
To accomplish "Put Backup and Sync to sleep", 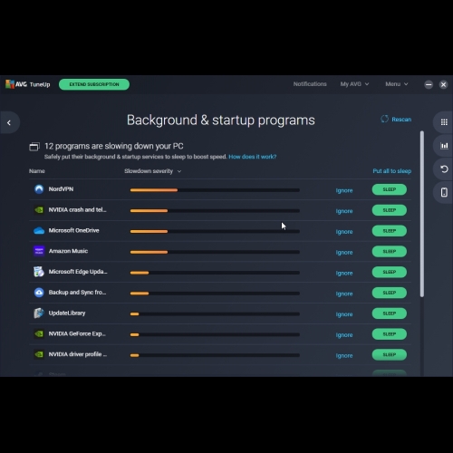I will (x=390, y=293).
